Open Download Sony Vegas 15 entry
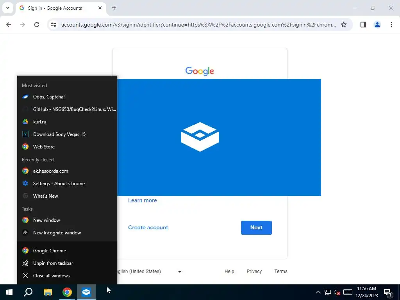 click(67, 134)
